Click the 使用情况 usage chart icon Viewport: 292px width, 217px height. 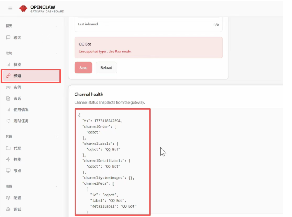[8, 110]
